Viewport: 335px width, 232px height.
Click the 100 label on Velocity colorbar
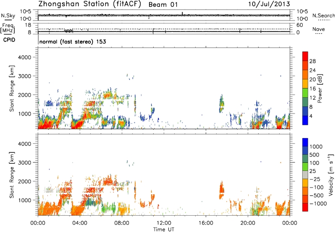314,163
